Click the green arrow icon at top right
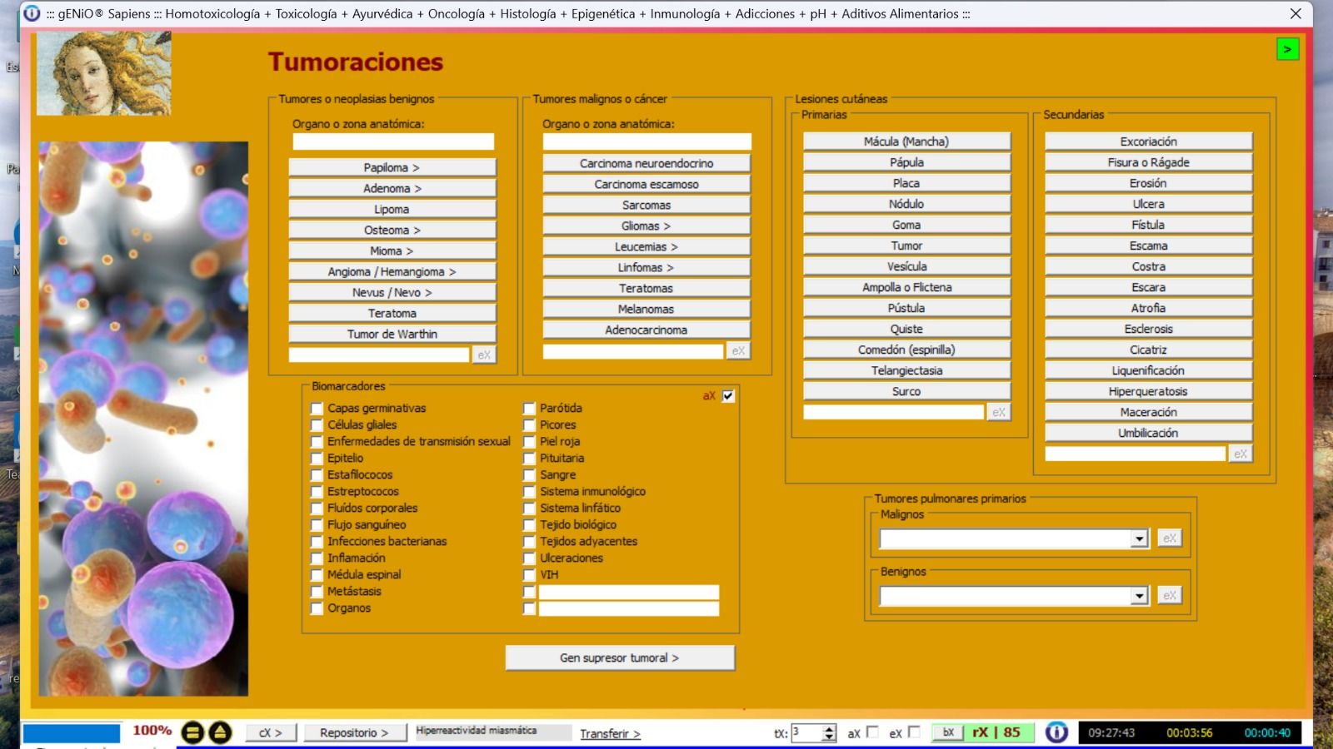This screenshot has width=1333, height=749. coord(1287,50)
